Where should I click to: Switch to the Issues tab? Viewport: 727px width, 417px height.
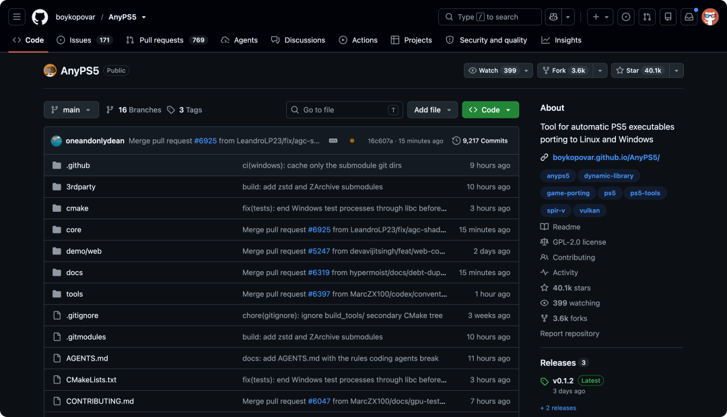click(x=84, y=40)
